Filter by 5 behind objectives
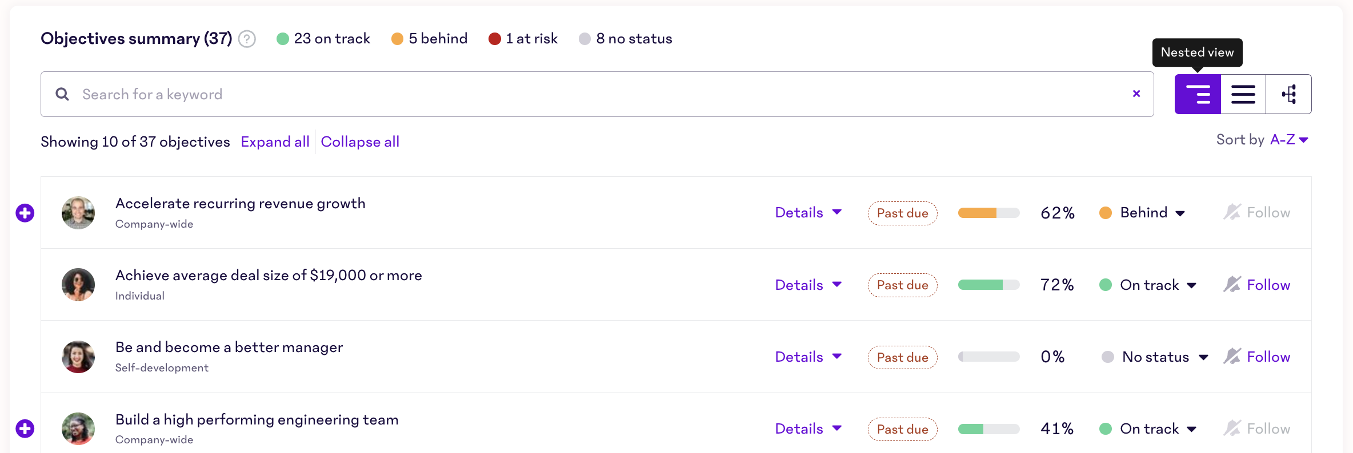 click(x=429, y=38)
